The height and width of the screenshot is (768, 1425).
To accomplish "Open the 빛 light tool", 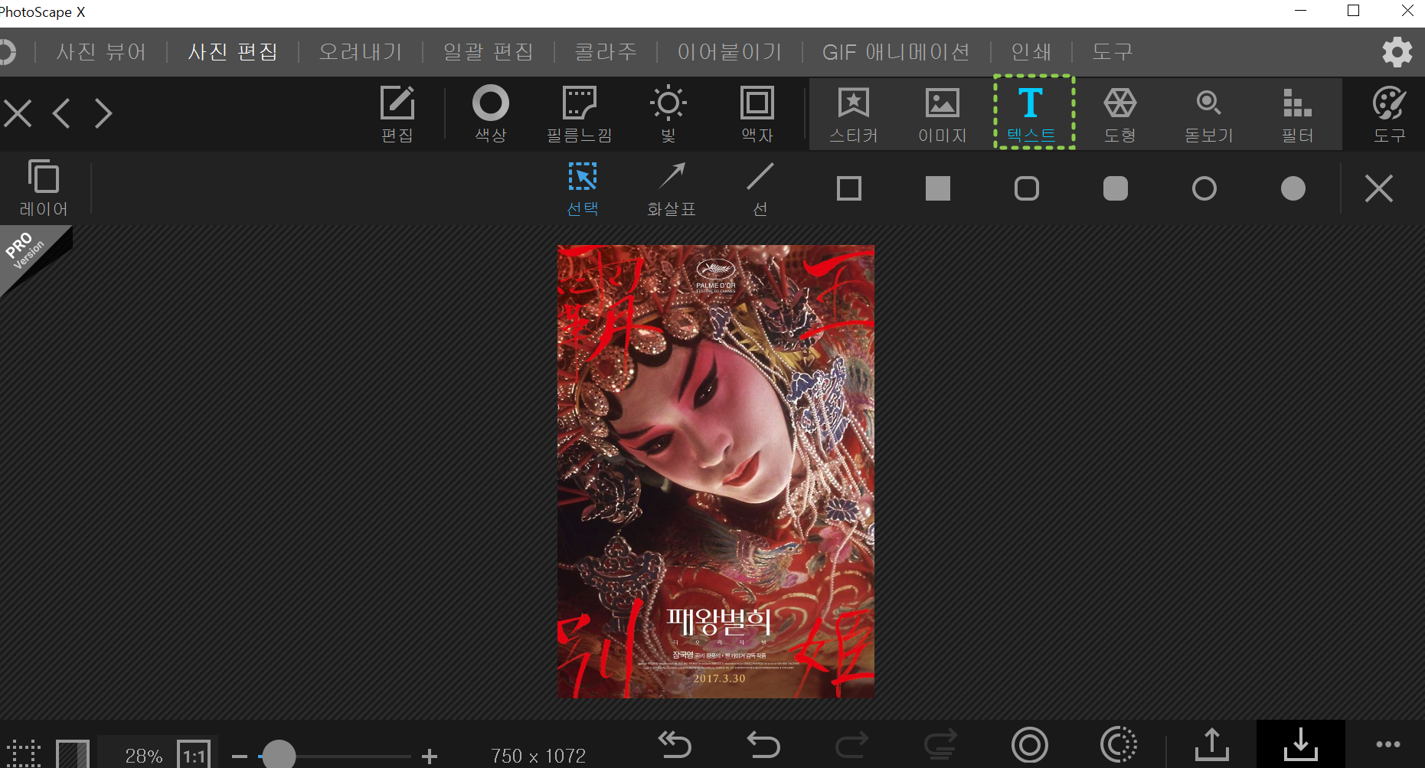I will click(668, 113).
